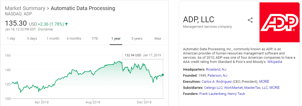Viewport: 302px width, 106px height.
Task: Click the red ADP logo thumbnail
Action: [279, 22]
